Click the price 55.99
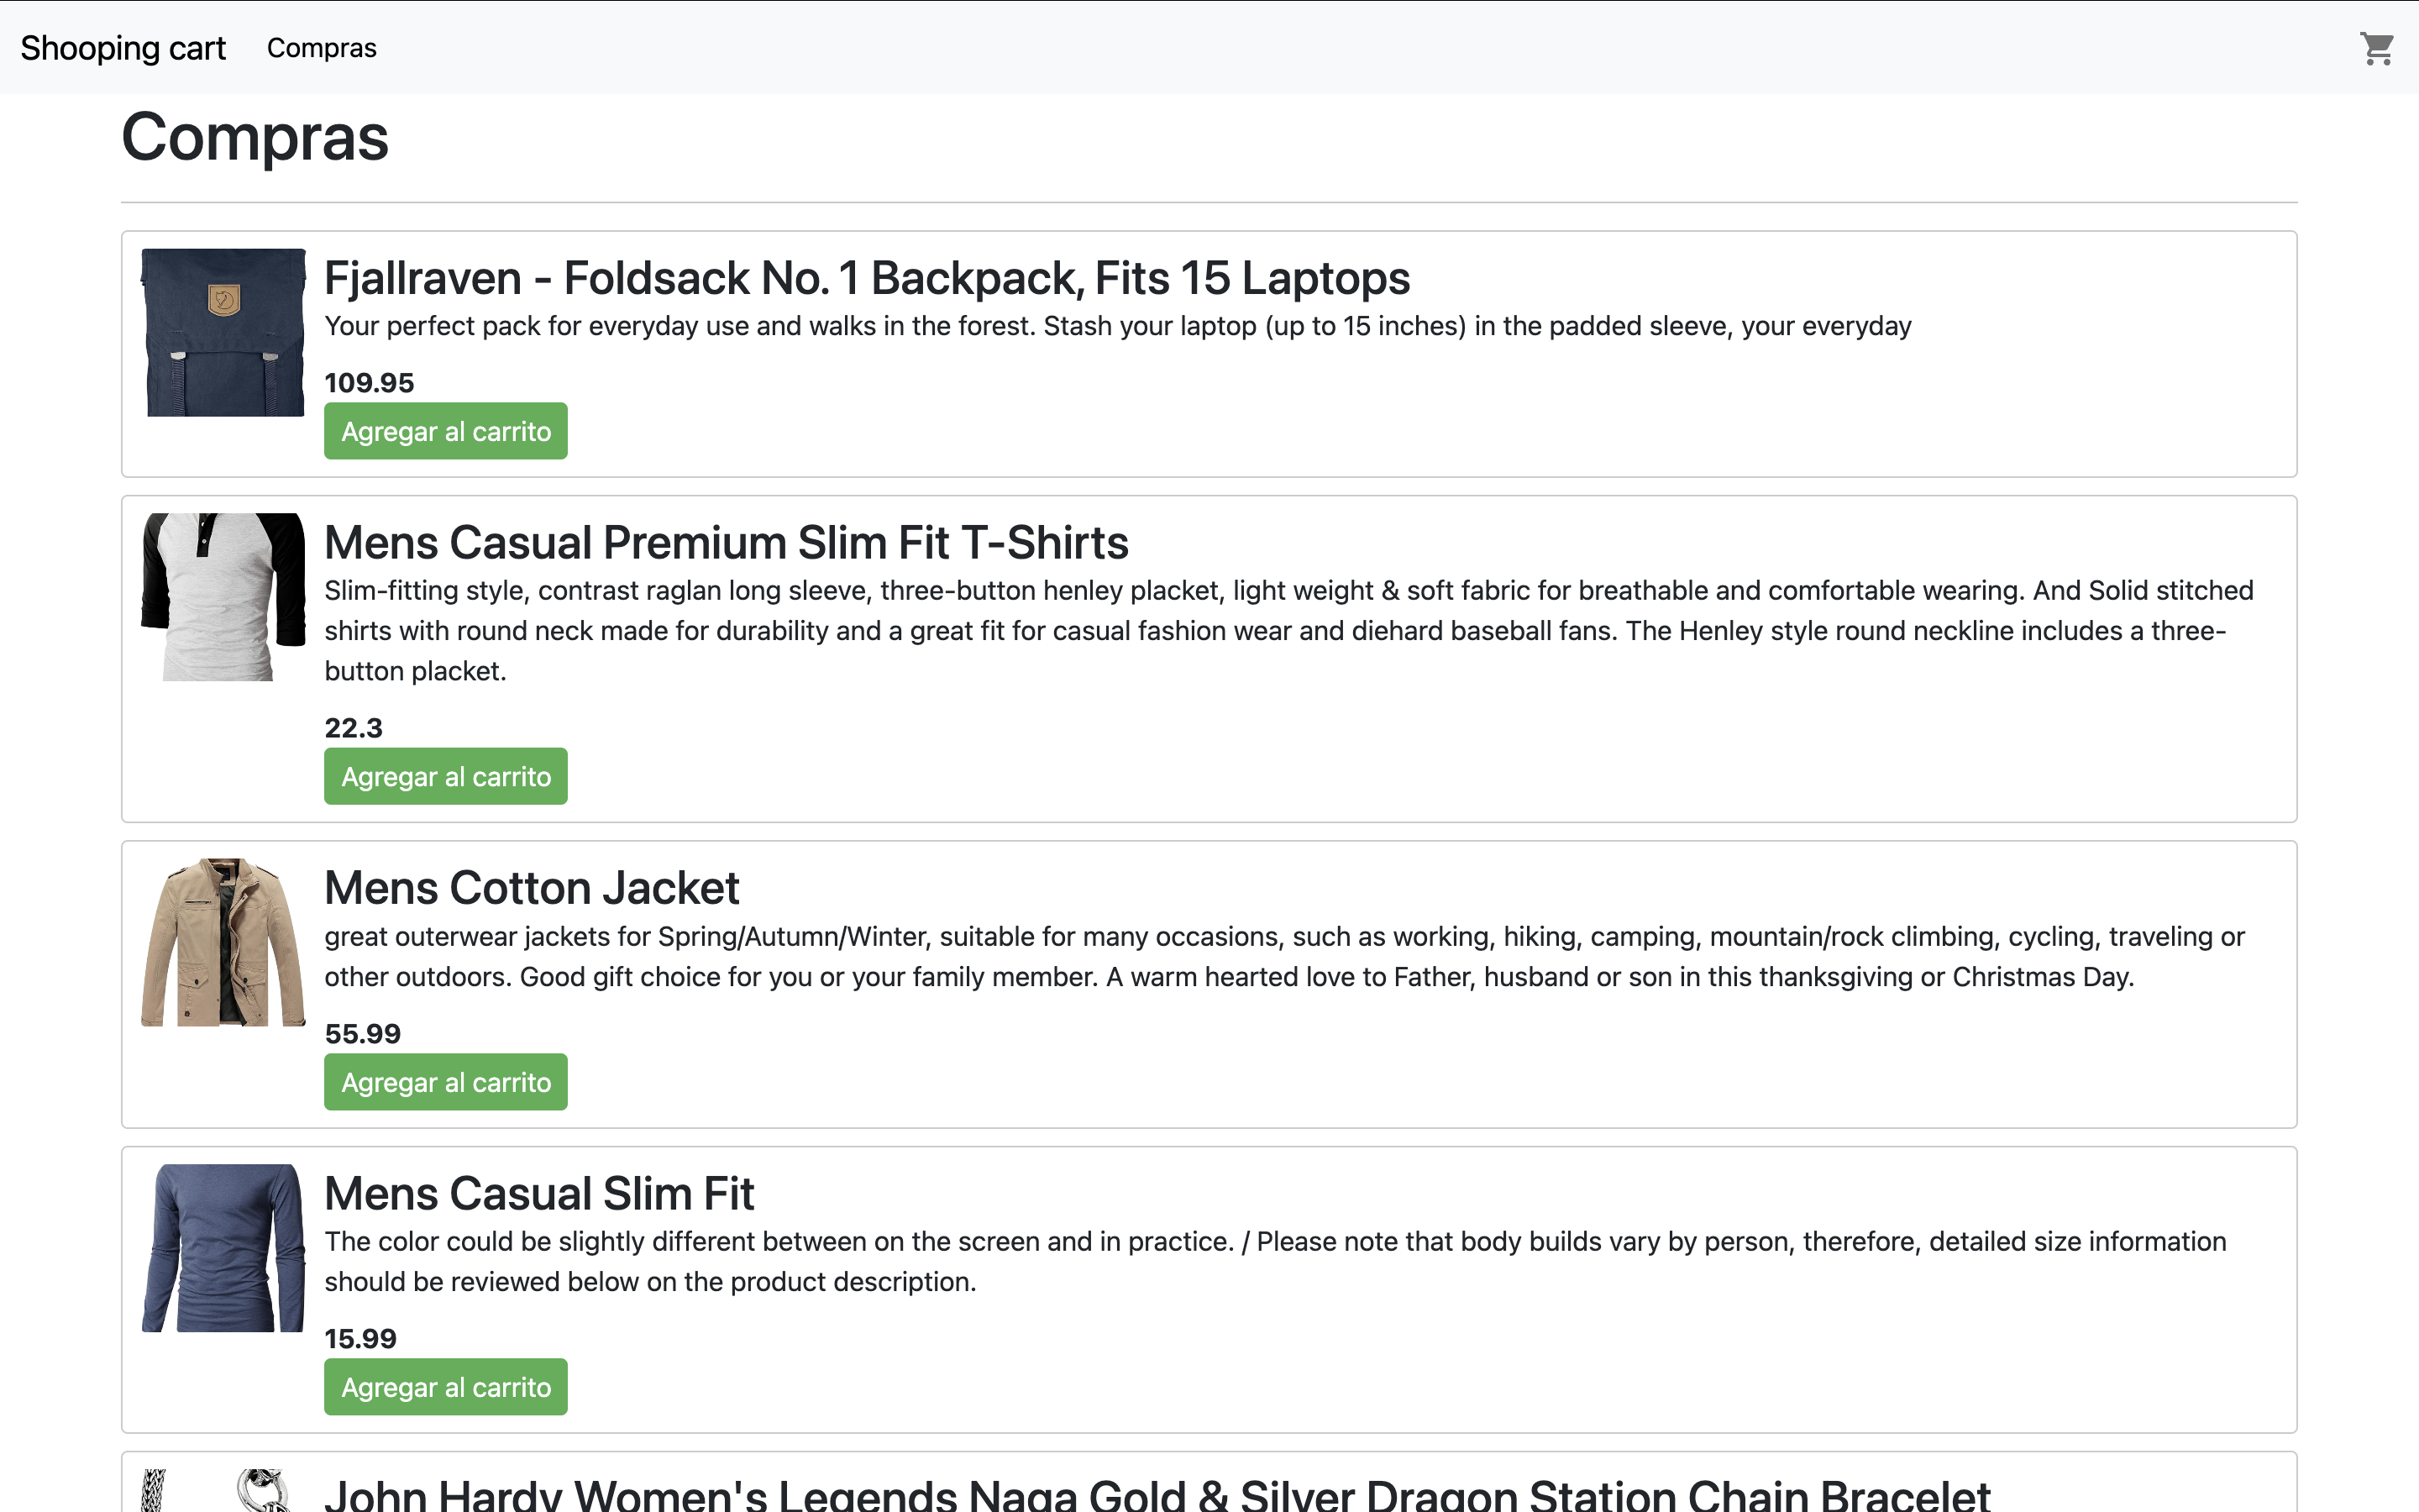Screen dimensions: 2419x1512 pos(362,1033)
